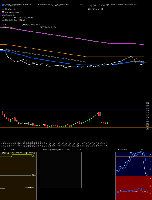Screen dimensions: 152x200
Task: Click the white 50 Day EMA legend swatch
Action: [3, 9]
